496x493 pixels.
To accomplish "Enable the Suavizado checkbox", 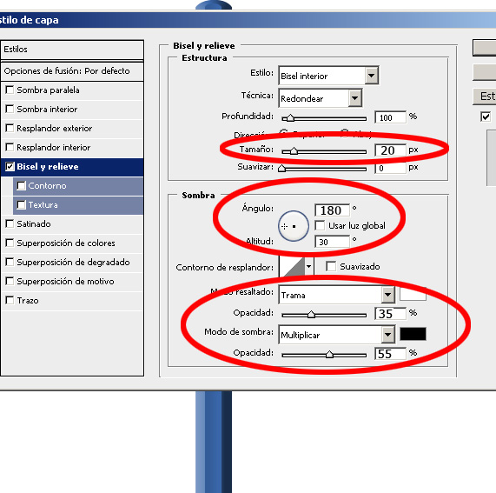I will [331, 266].
